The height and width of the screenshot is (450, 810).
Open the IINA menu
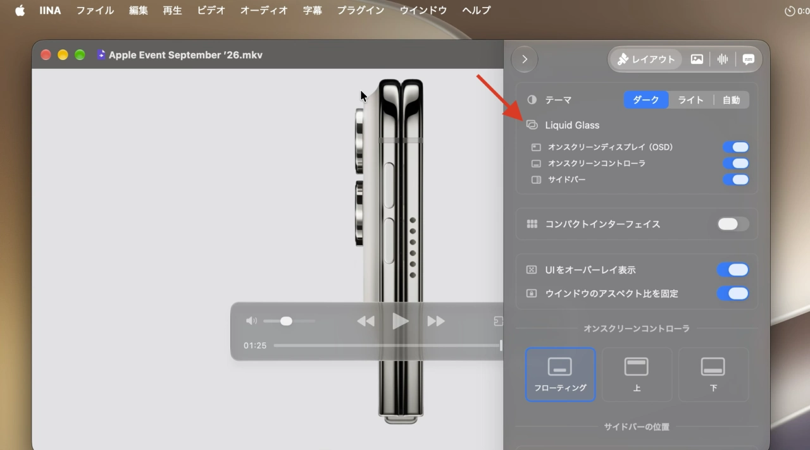coord(50,11)
